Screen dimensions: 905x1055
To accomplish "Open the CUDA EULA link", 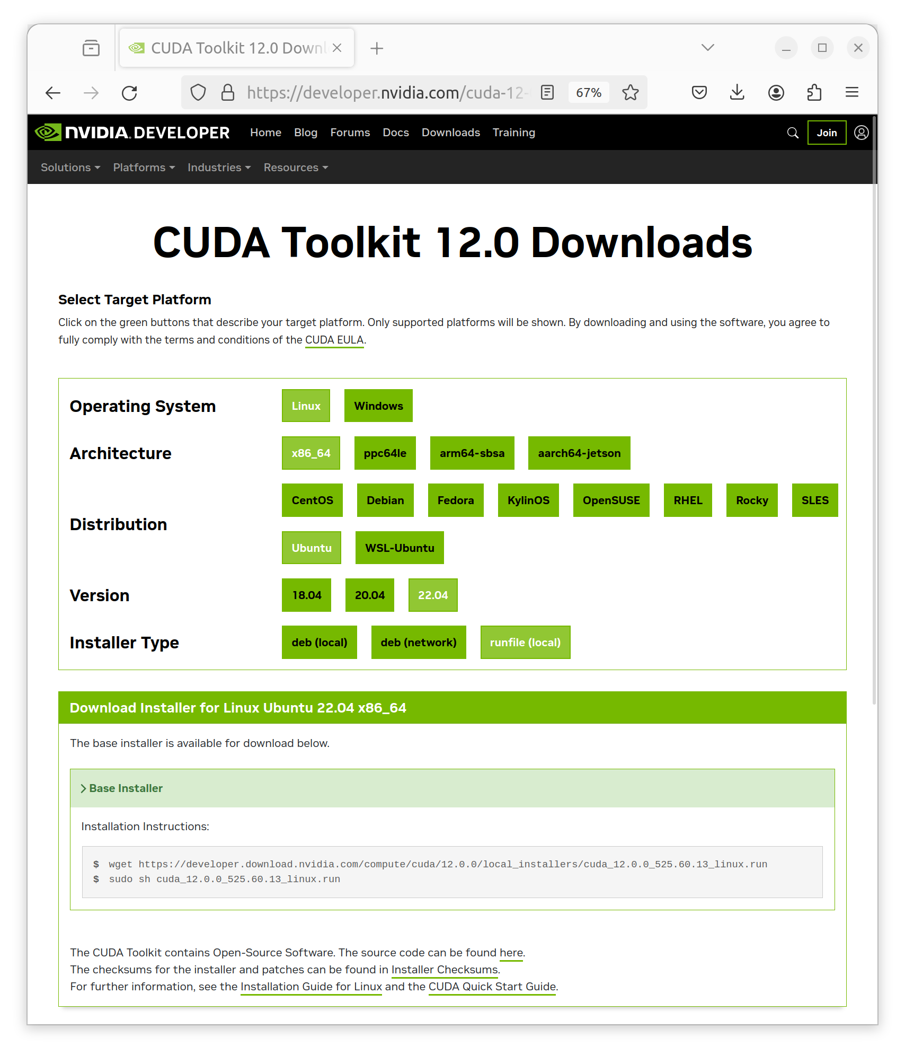I will (x=334, y=340).
